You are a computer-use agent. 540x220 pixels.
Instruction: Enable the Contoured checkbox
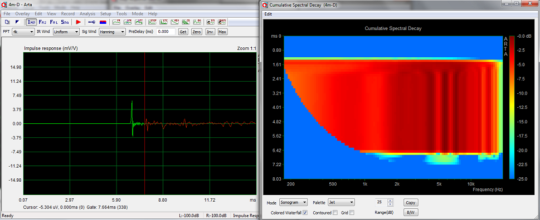click(x=335, y=213)
